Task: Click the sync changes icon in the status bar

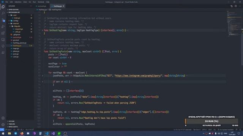Action: (14, 130)
